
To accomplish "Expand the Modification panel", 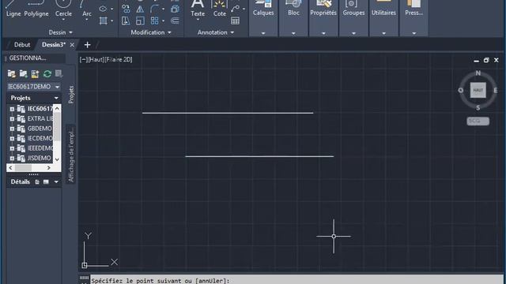I will point(151,32).
